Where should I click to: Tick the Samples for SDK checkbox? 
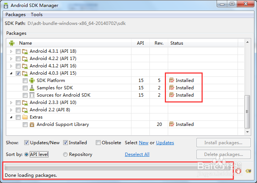[25, 88]
